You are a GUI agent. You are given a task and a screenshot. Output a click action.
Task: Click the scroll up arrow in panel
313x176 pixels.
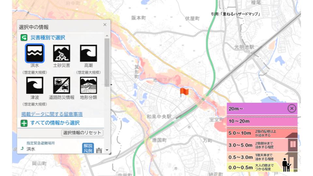click(107, 36)
